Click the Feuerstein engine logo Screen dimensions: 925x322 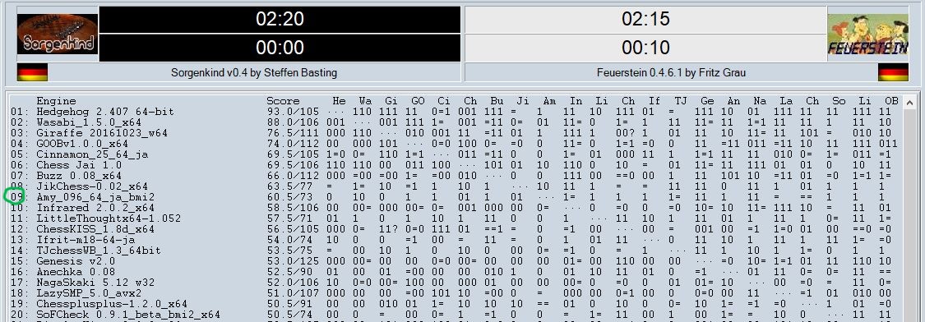[867, 35]
